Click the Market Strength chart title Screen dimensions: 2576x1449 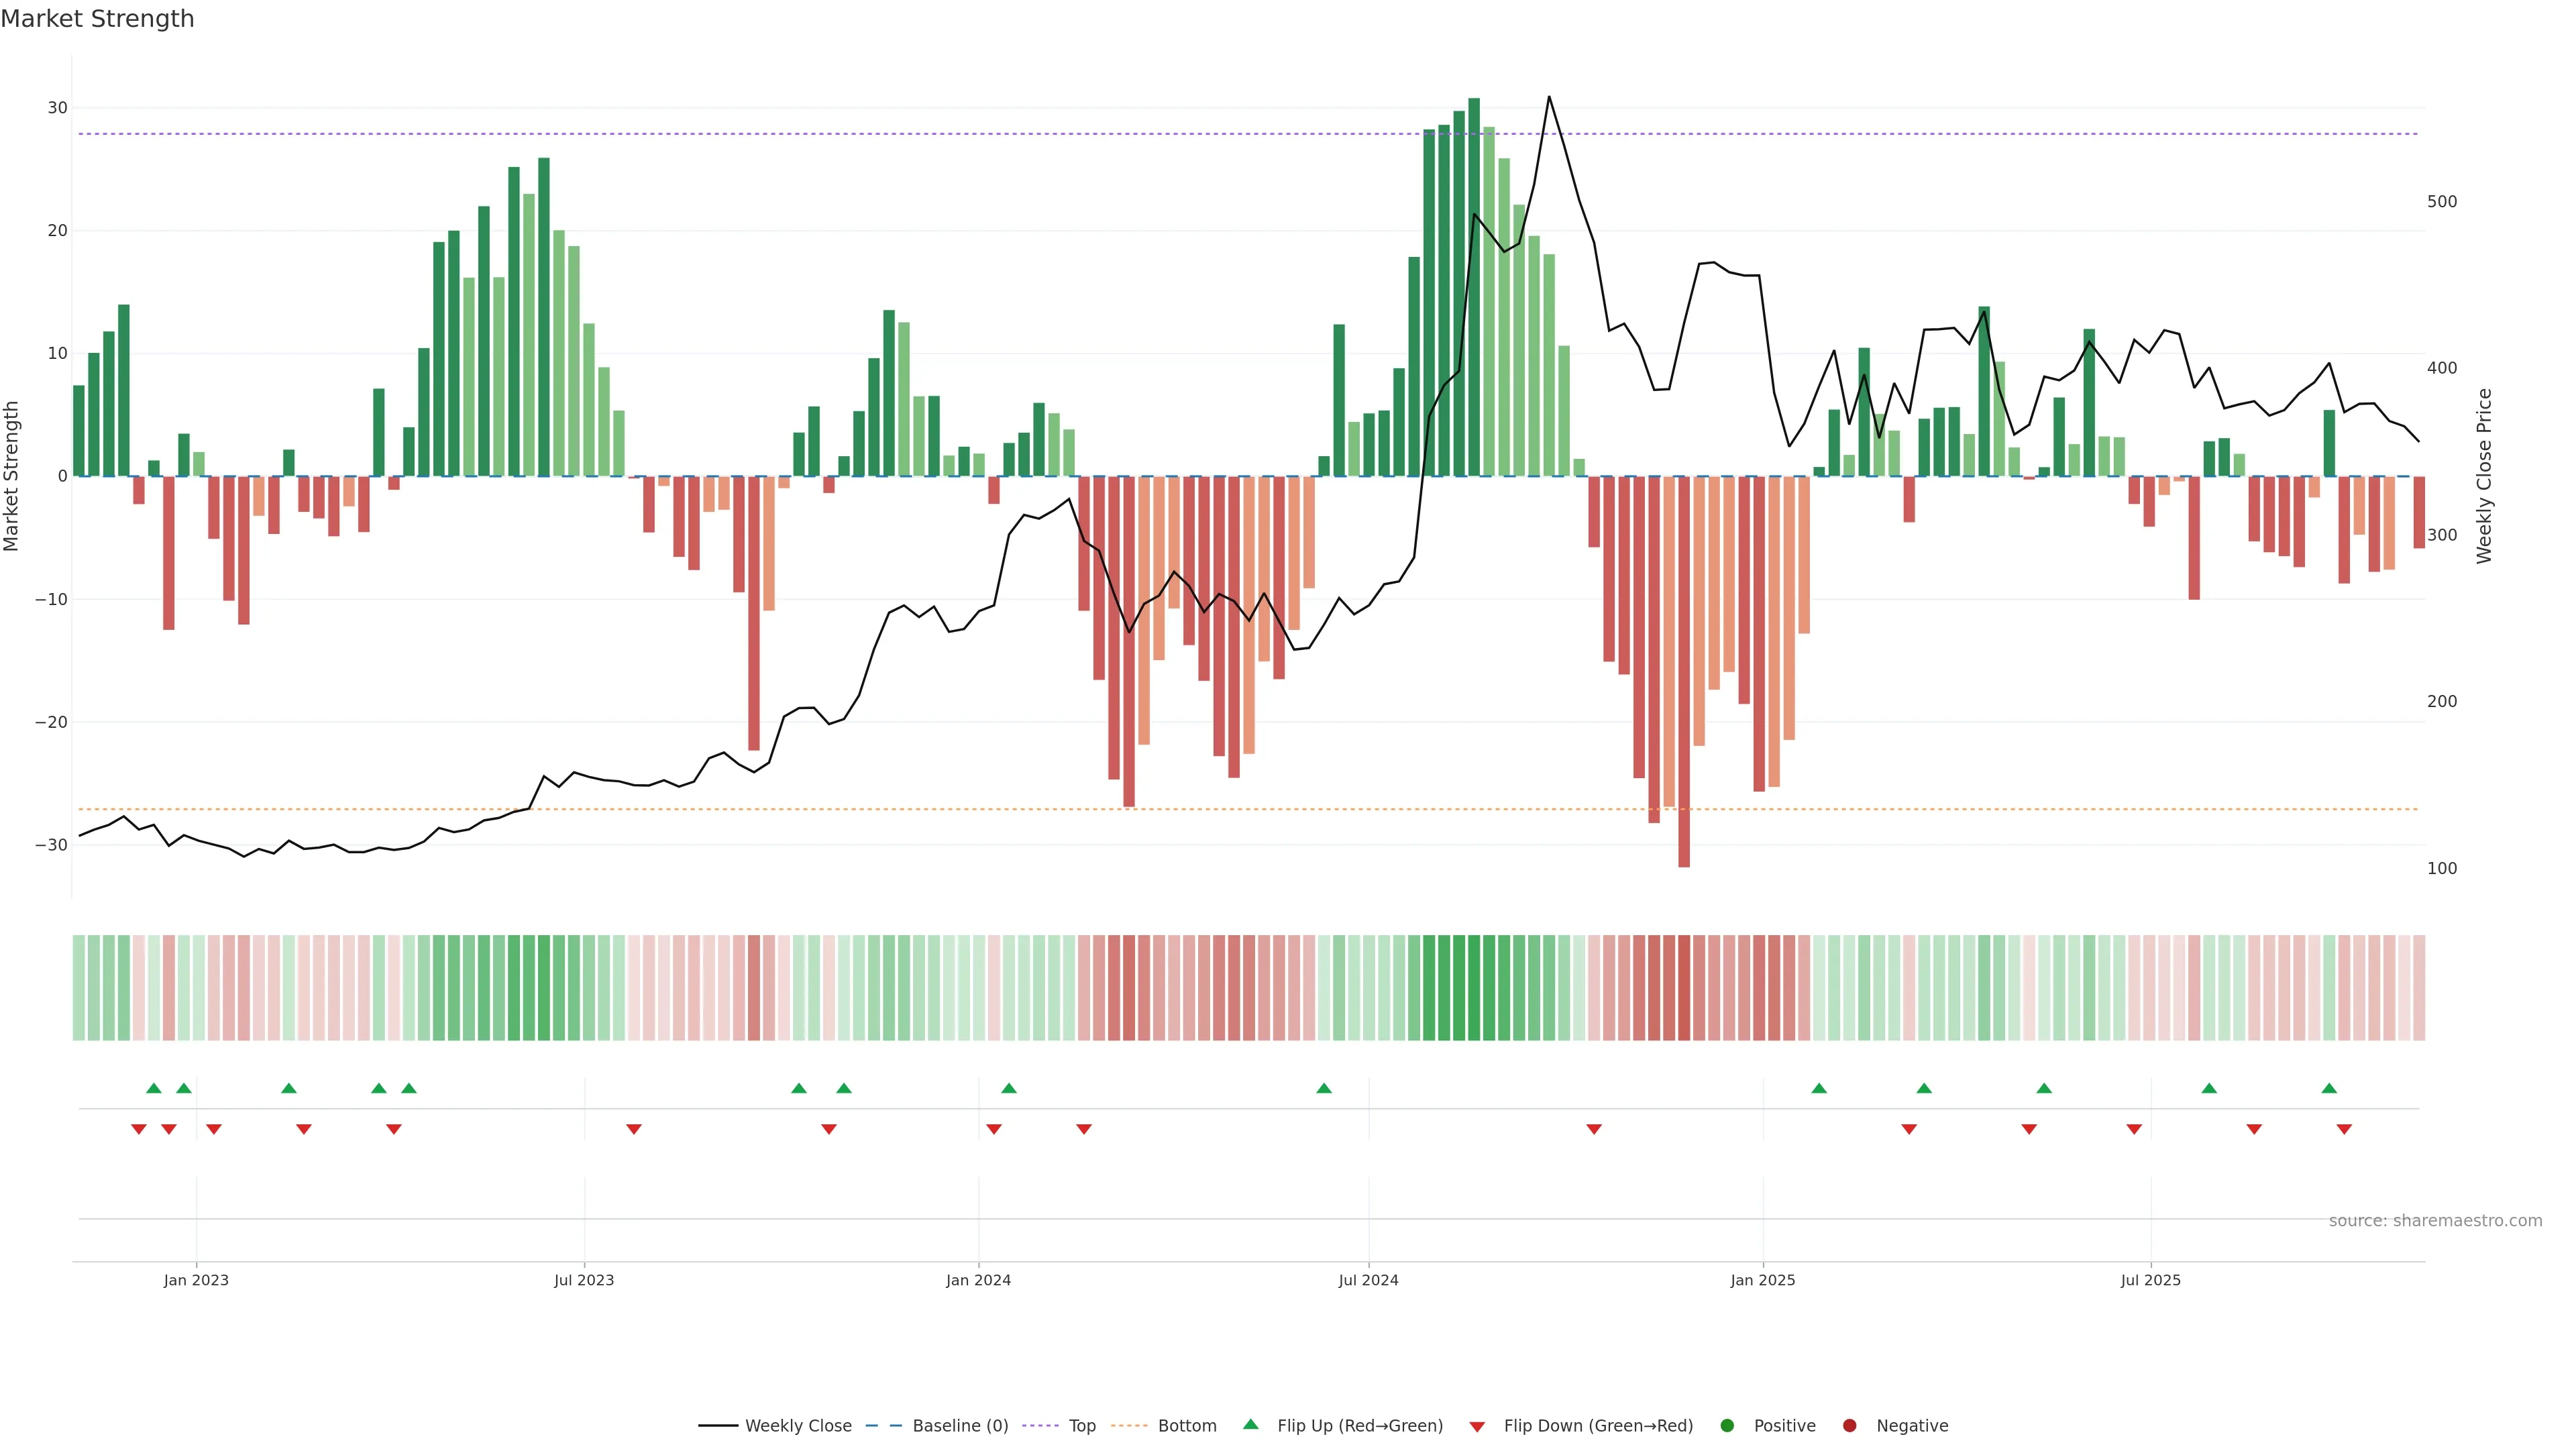(97, 19)
